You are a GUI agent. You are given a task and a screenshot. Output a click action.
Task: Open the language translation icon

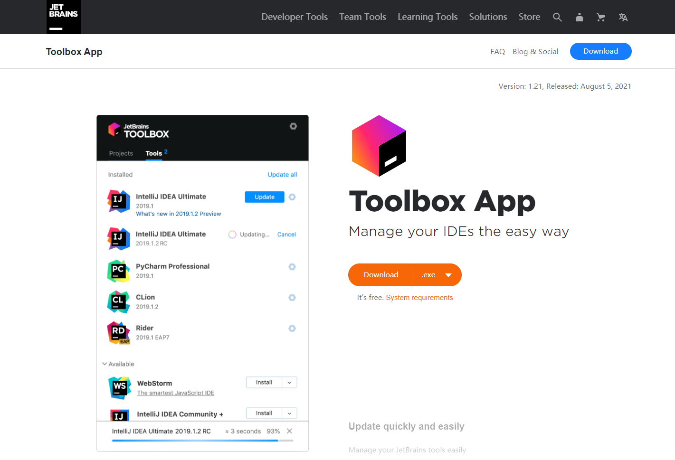coord(623,17)
